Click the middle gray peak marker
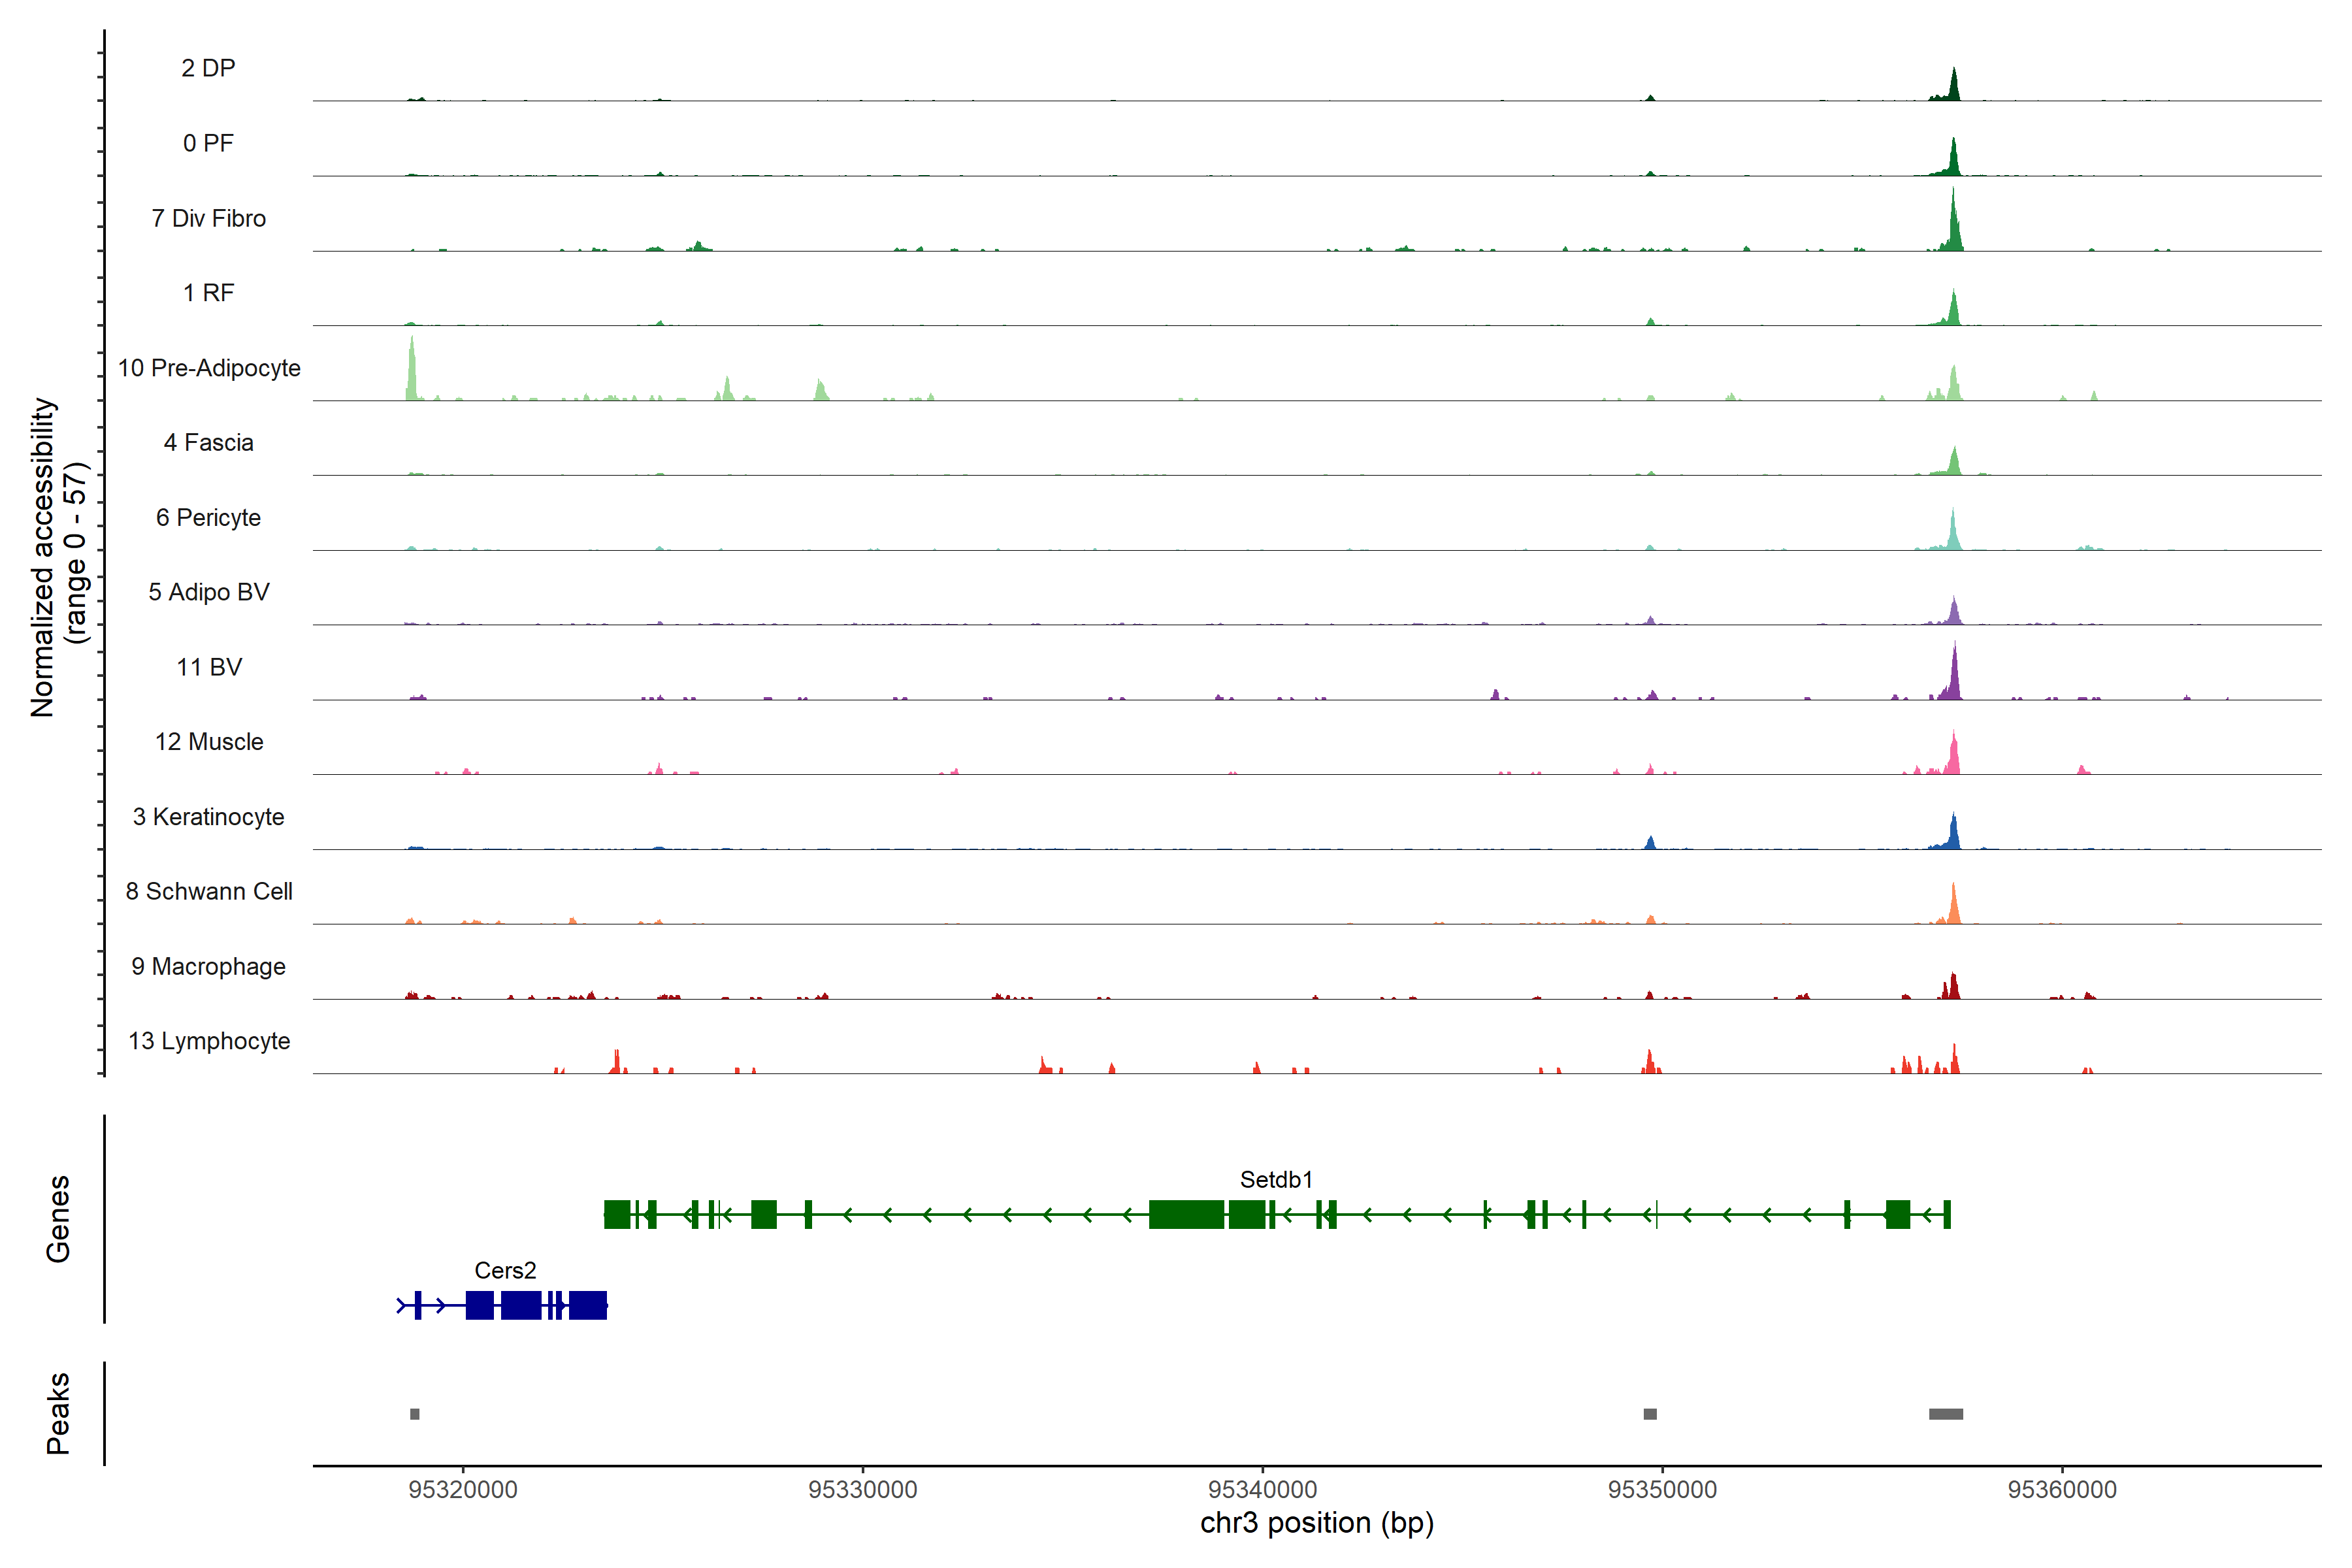The image size is (2352, 1568). tap(1650, 1414)
